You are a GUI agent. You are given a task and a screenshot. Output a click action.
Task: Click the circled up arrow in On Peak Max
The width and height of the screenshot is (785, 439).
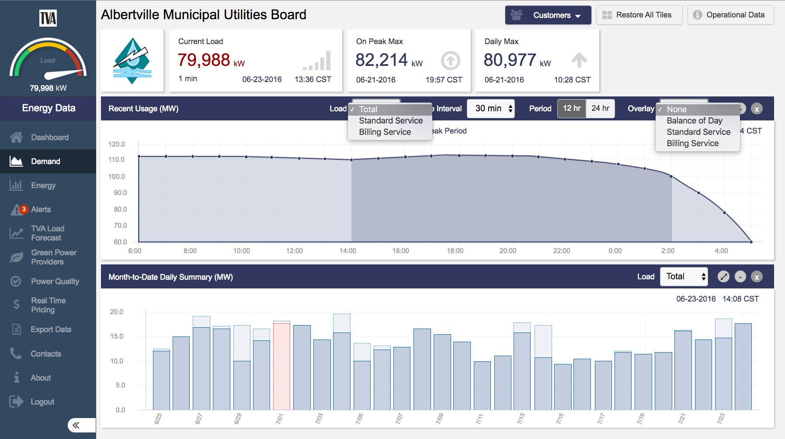[451, 61]
